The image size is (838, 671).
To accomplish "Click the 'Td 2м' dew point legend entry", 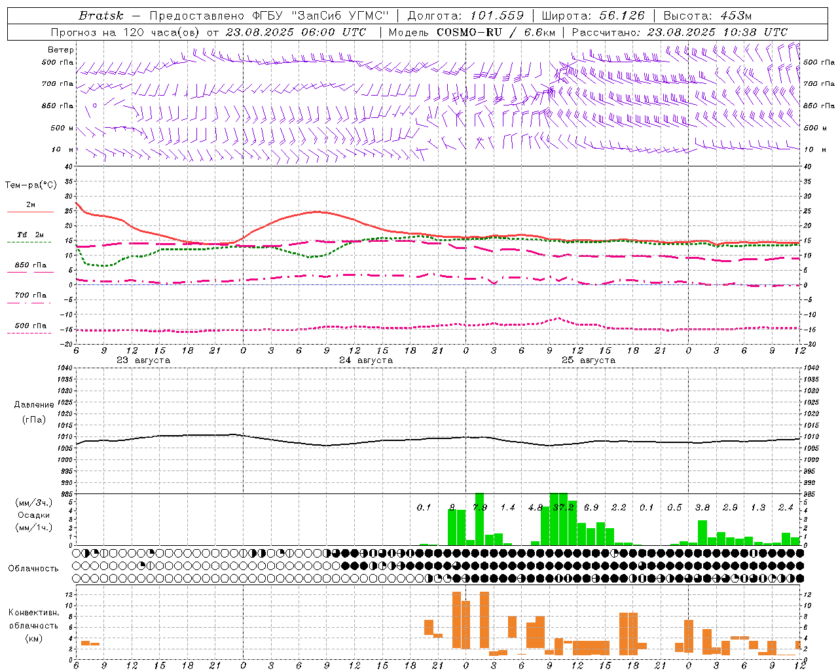I will pyautogui.click(x=30, y=235).
